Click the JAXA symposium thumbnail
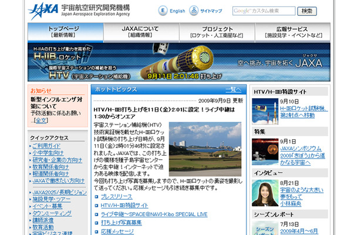The image size is (358, 235). click(x=265, y=152)
